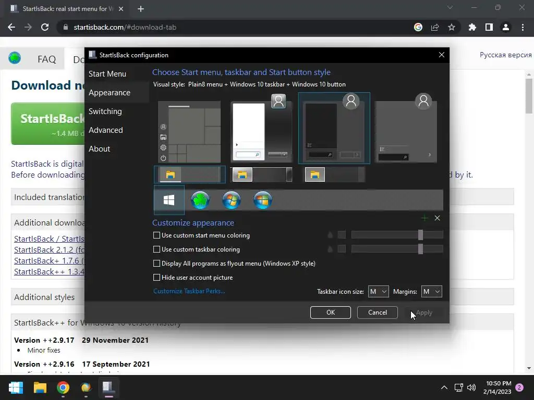Remove start button image with X icon
This screenshot has width=534, height=400.
[x=438, y=218]
